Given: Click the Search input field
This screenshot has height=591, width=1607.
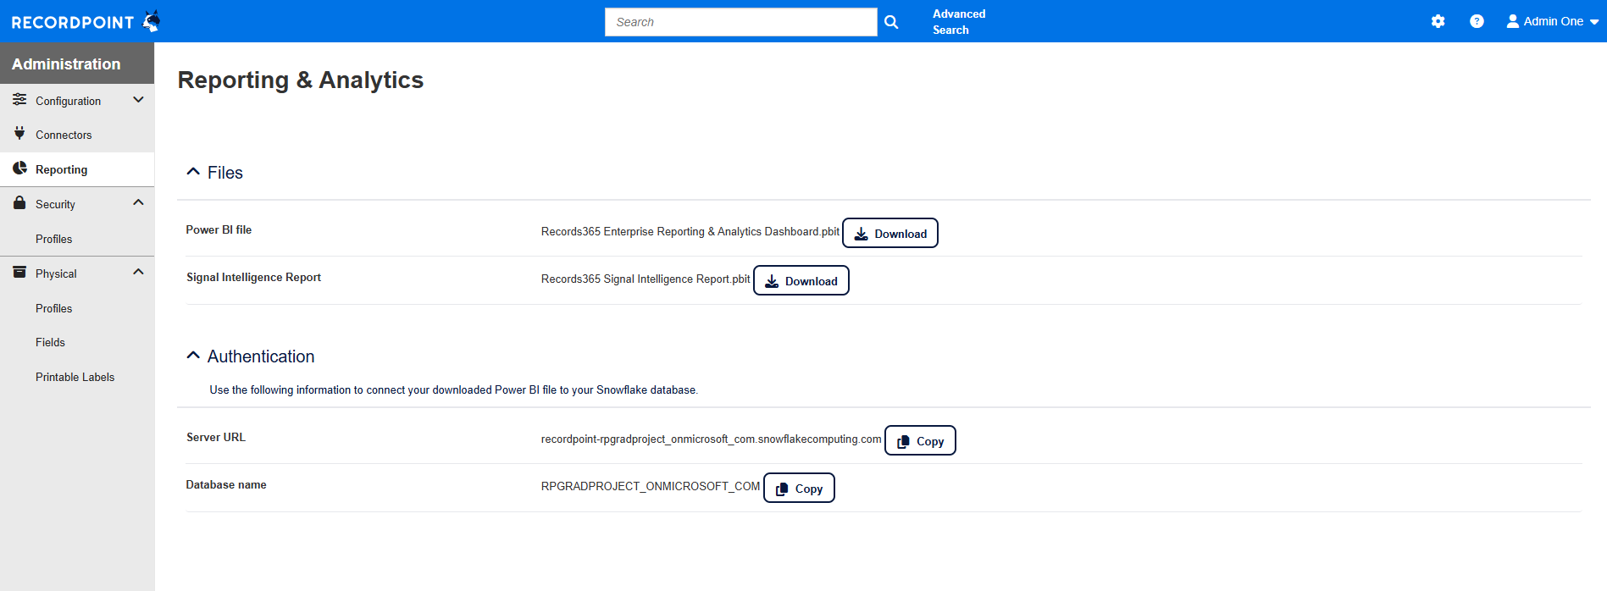Looking at the screenshot, I should click(x=740, y=22).
